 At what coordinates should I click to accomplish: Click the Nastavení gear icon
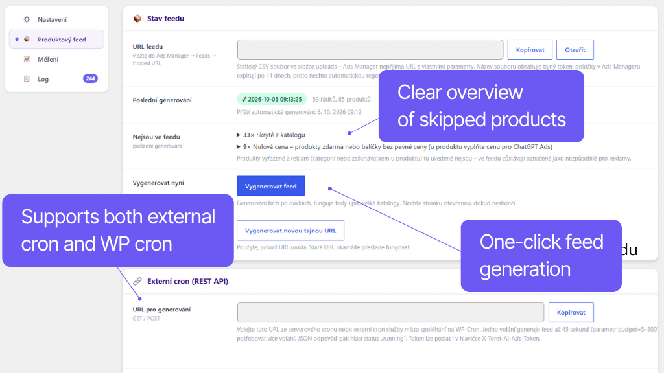click(x=27, y=19)
